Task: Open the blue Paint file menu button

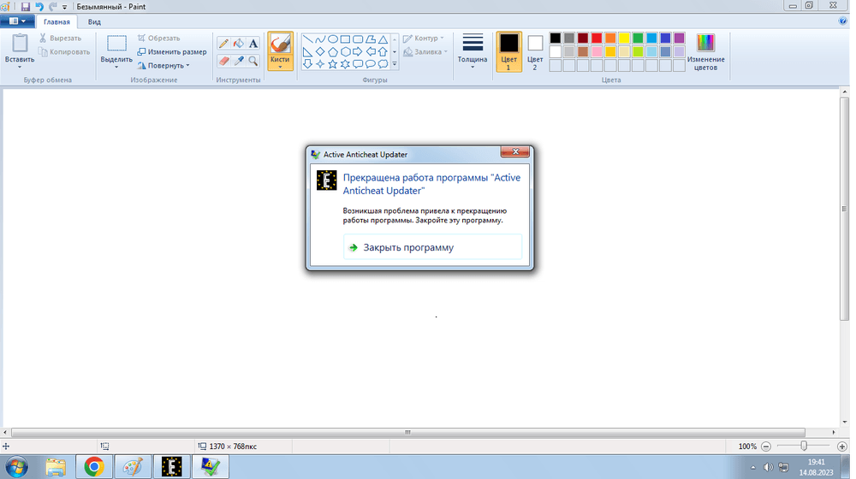Action: [x=17, y=21]
